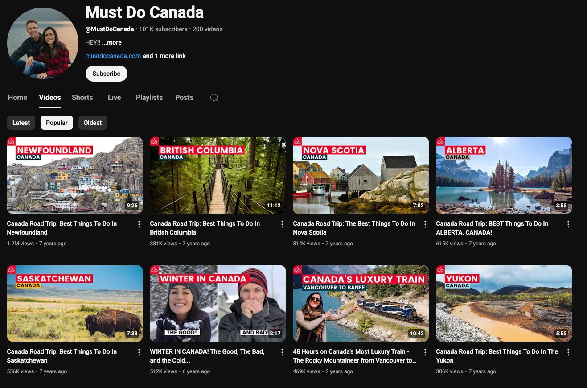Image resolution: width=587 pixels, height=388 pixels.
Task: Sort videos by Latest
Action: coord(21,123)
